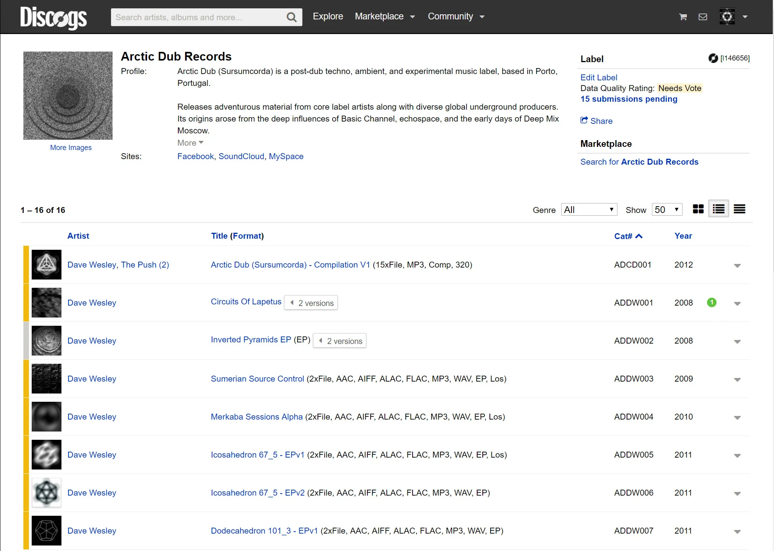Image resolution: width=774 pixels, height=551 pixels.
Task: Click the label ID disc icon
Action: coord(713,58)
